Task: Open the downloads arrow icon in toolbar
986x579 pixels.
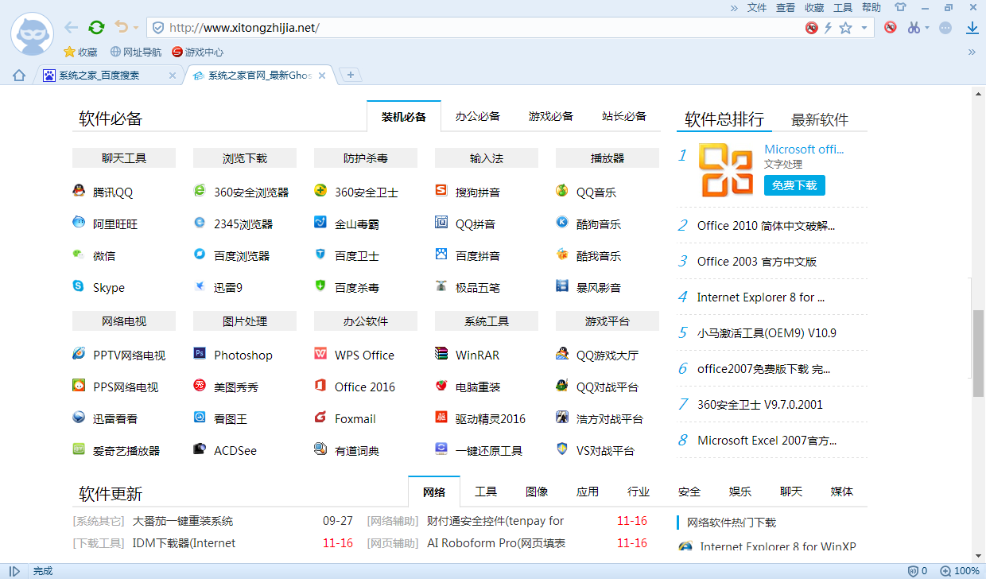Action: tap(972, 28)
